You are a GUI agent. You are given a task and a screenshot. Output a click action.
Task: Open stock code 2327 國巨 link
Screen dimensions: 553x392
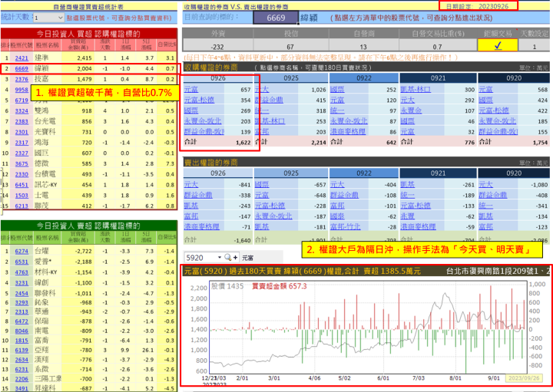click(x=22, y=153)
